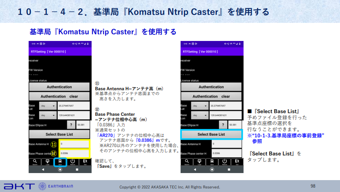The image size is (340, 192).
Task: Click the blue 'AR270' text in instructions
Action: (x=106, y=135)
